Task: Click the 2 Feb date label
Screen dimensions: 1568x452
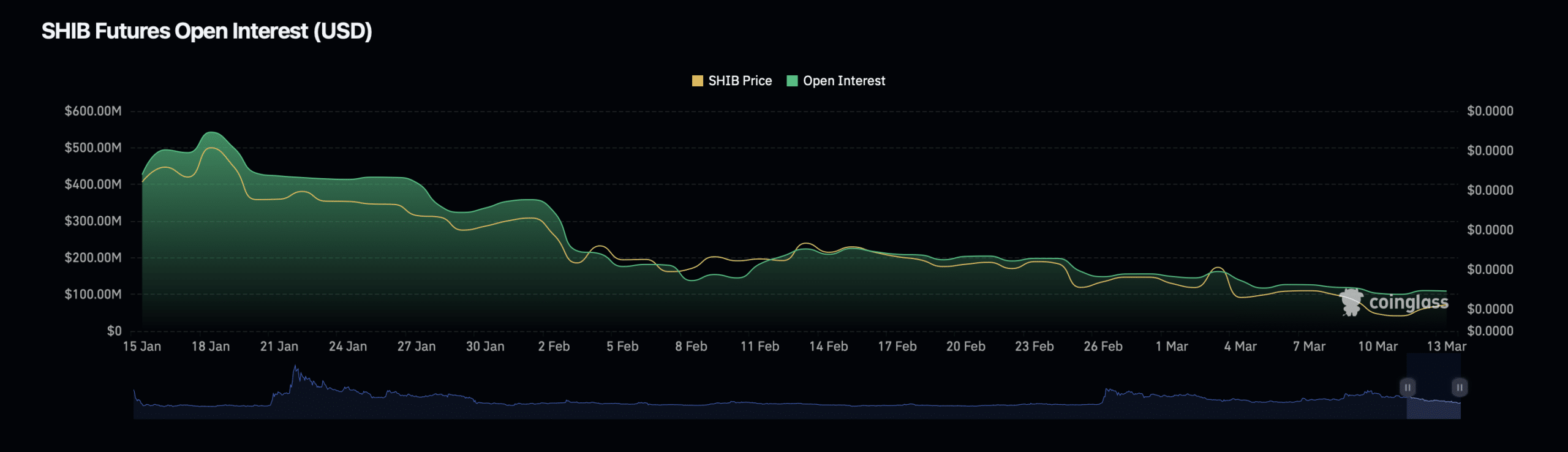Action: coord(554,346)
